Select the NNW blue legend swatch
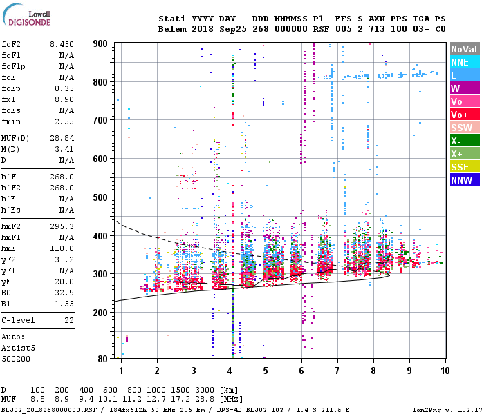 [465, 180]
